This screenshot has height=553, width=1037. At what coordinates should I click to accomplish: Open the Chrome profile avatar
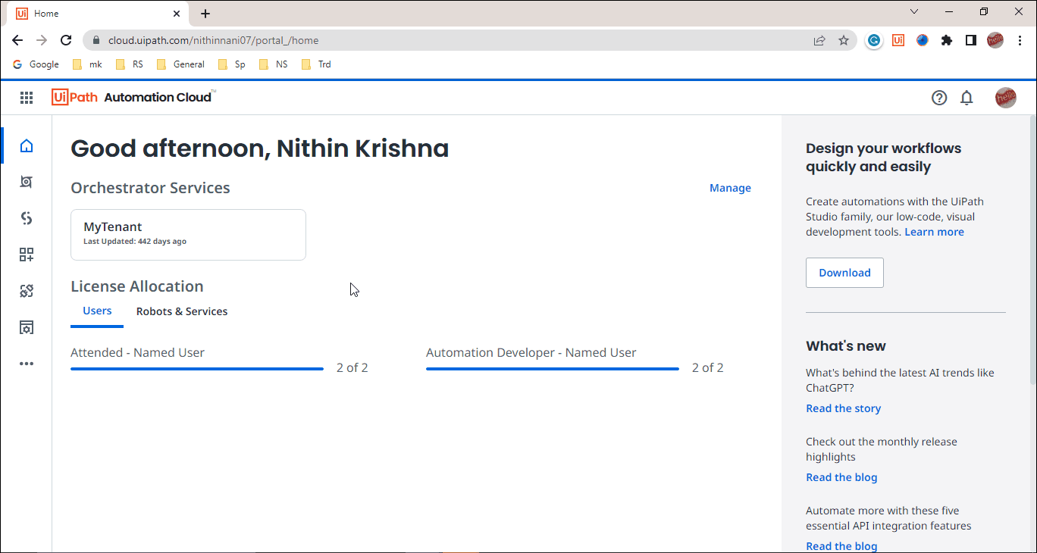tap(995, 41)
